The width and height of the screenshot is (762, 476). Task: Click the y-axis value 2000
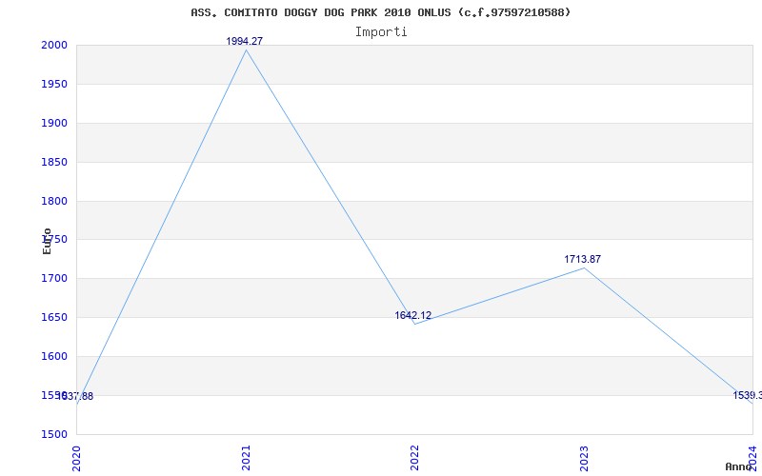click(54, 45)
